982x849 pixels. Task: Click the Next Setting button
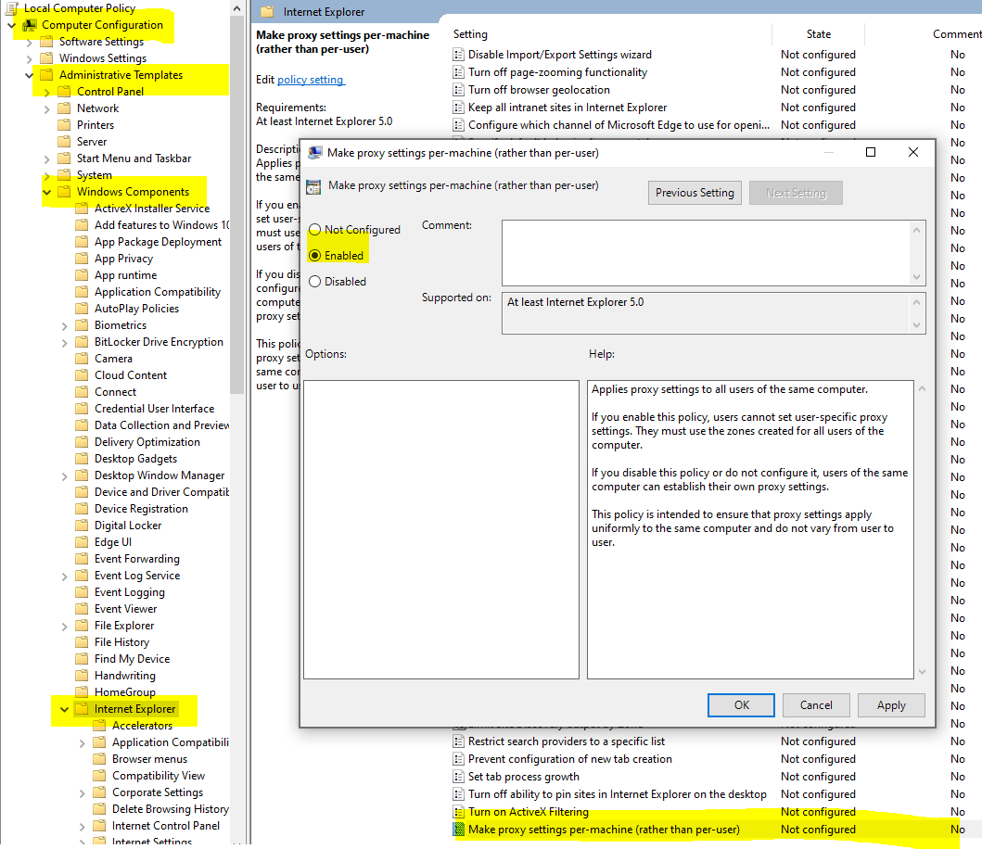coord(796,193)
